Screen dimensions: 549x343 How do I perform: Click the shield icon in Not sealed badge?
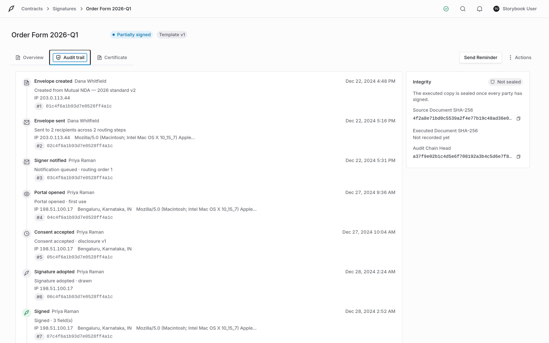[492, 82]
